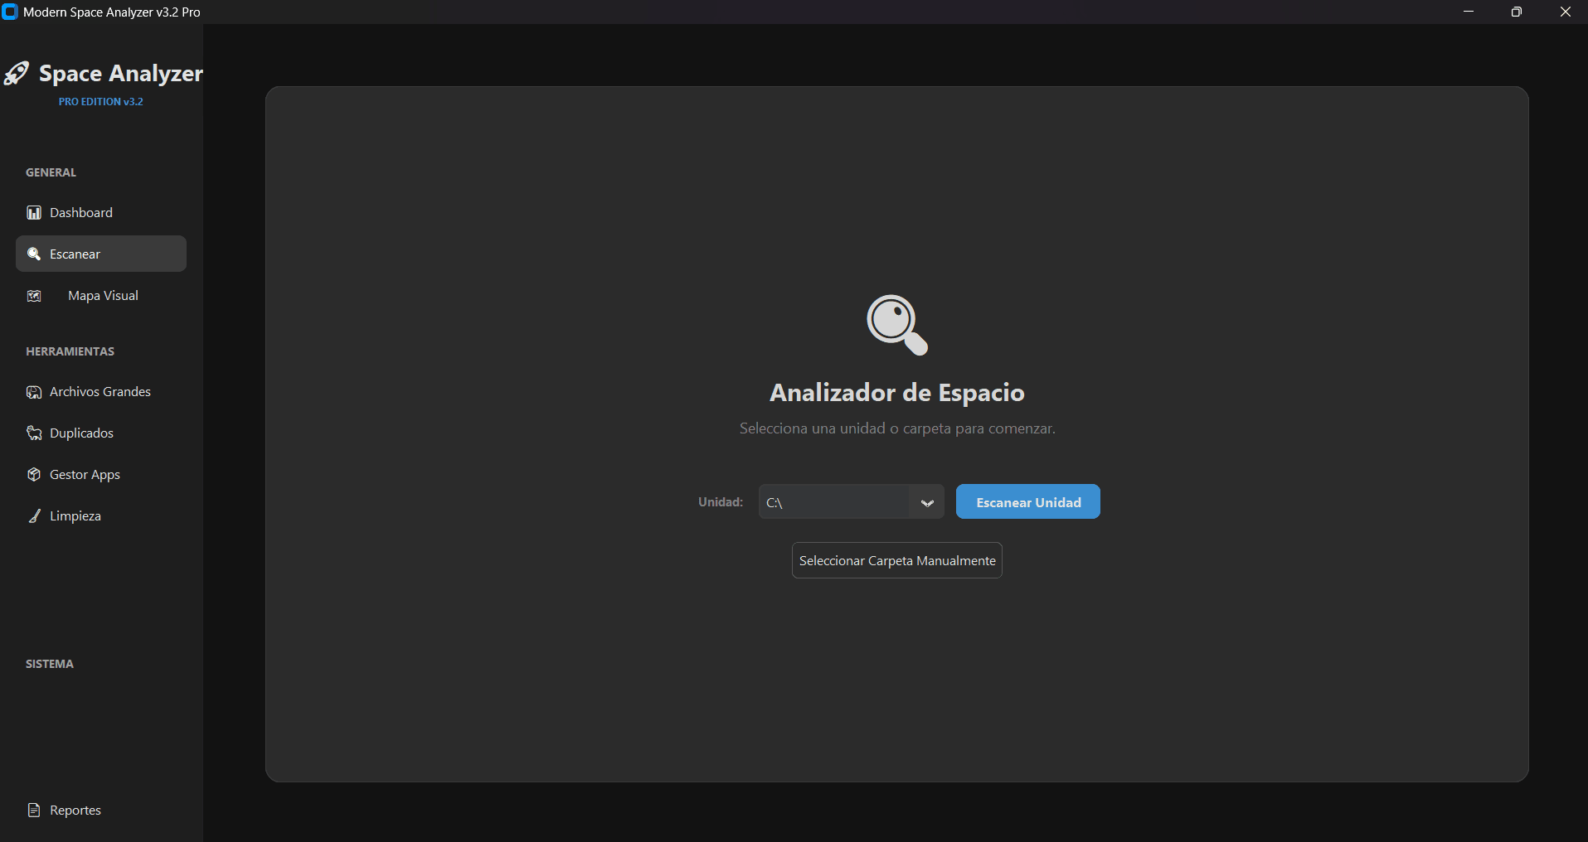The width and height of the screenshot is (1588, 842).
Task: Click the PRO EDITION v3.2 label
Action: 101,101
